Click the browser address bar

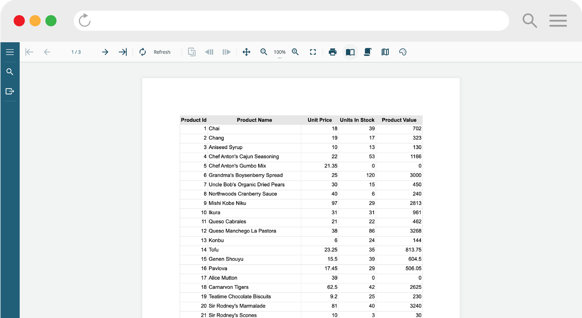tap(291, 21)
